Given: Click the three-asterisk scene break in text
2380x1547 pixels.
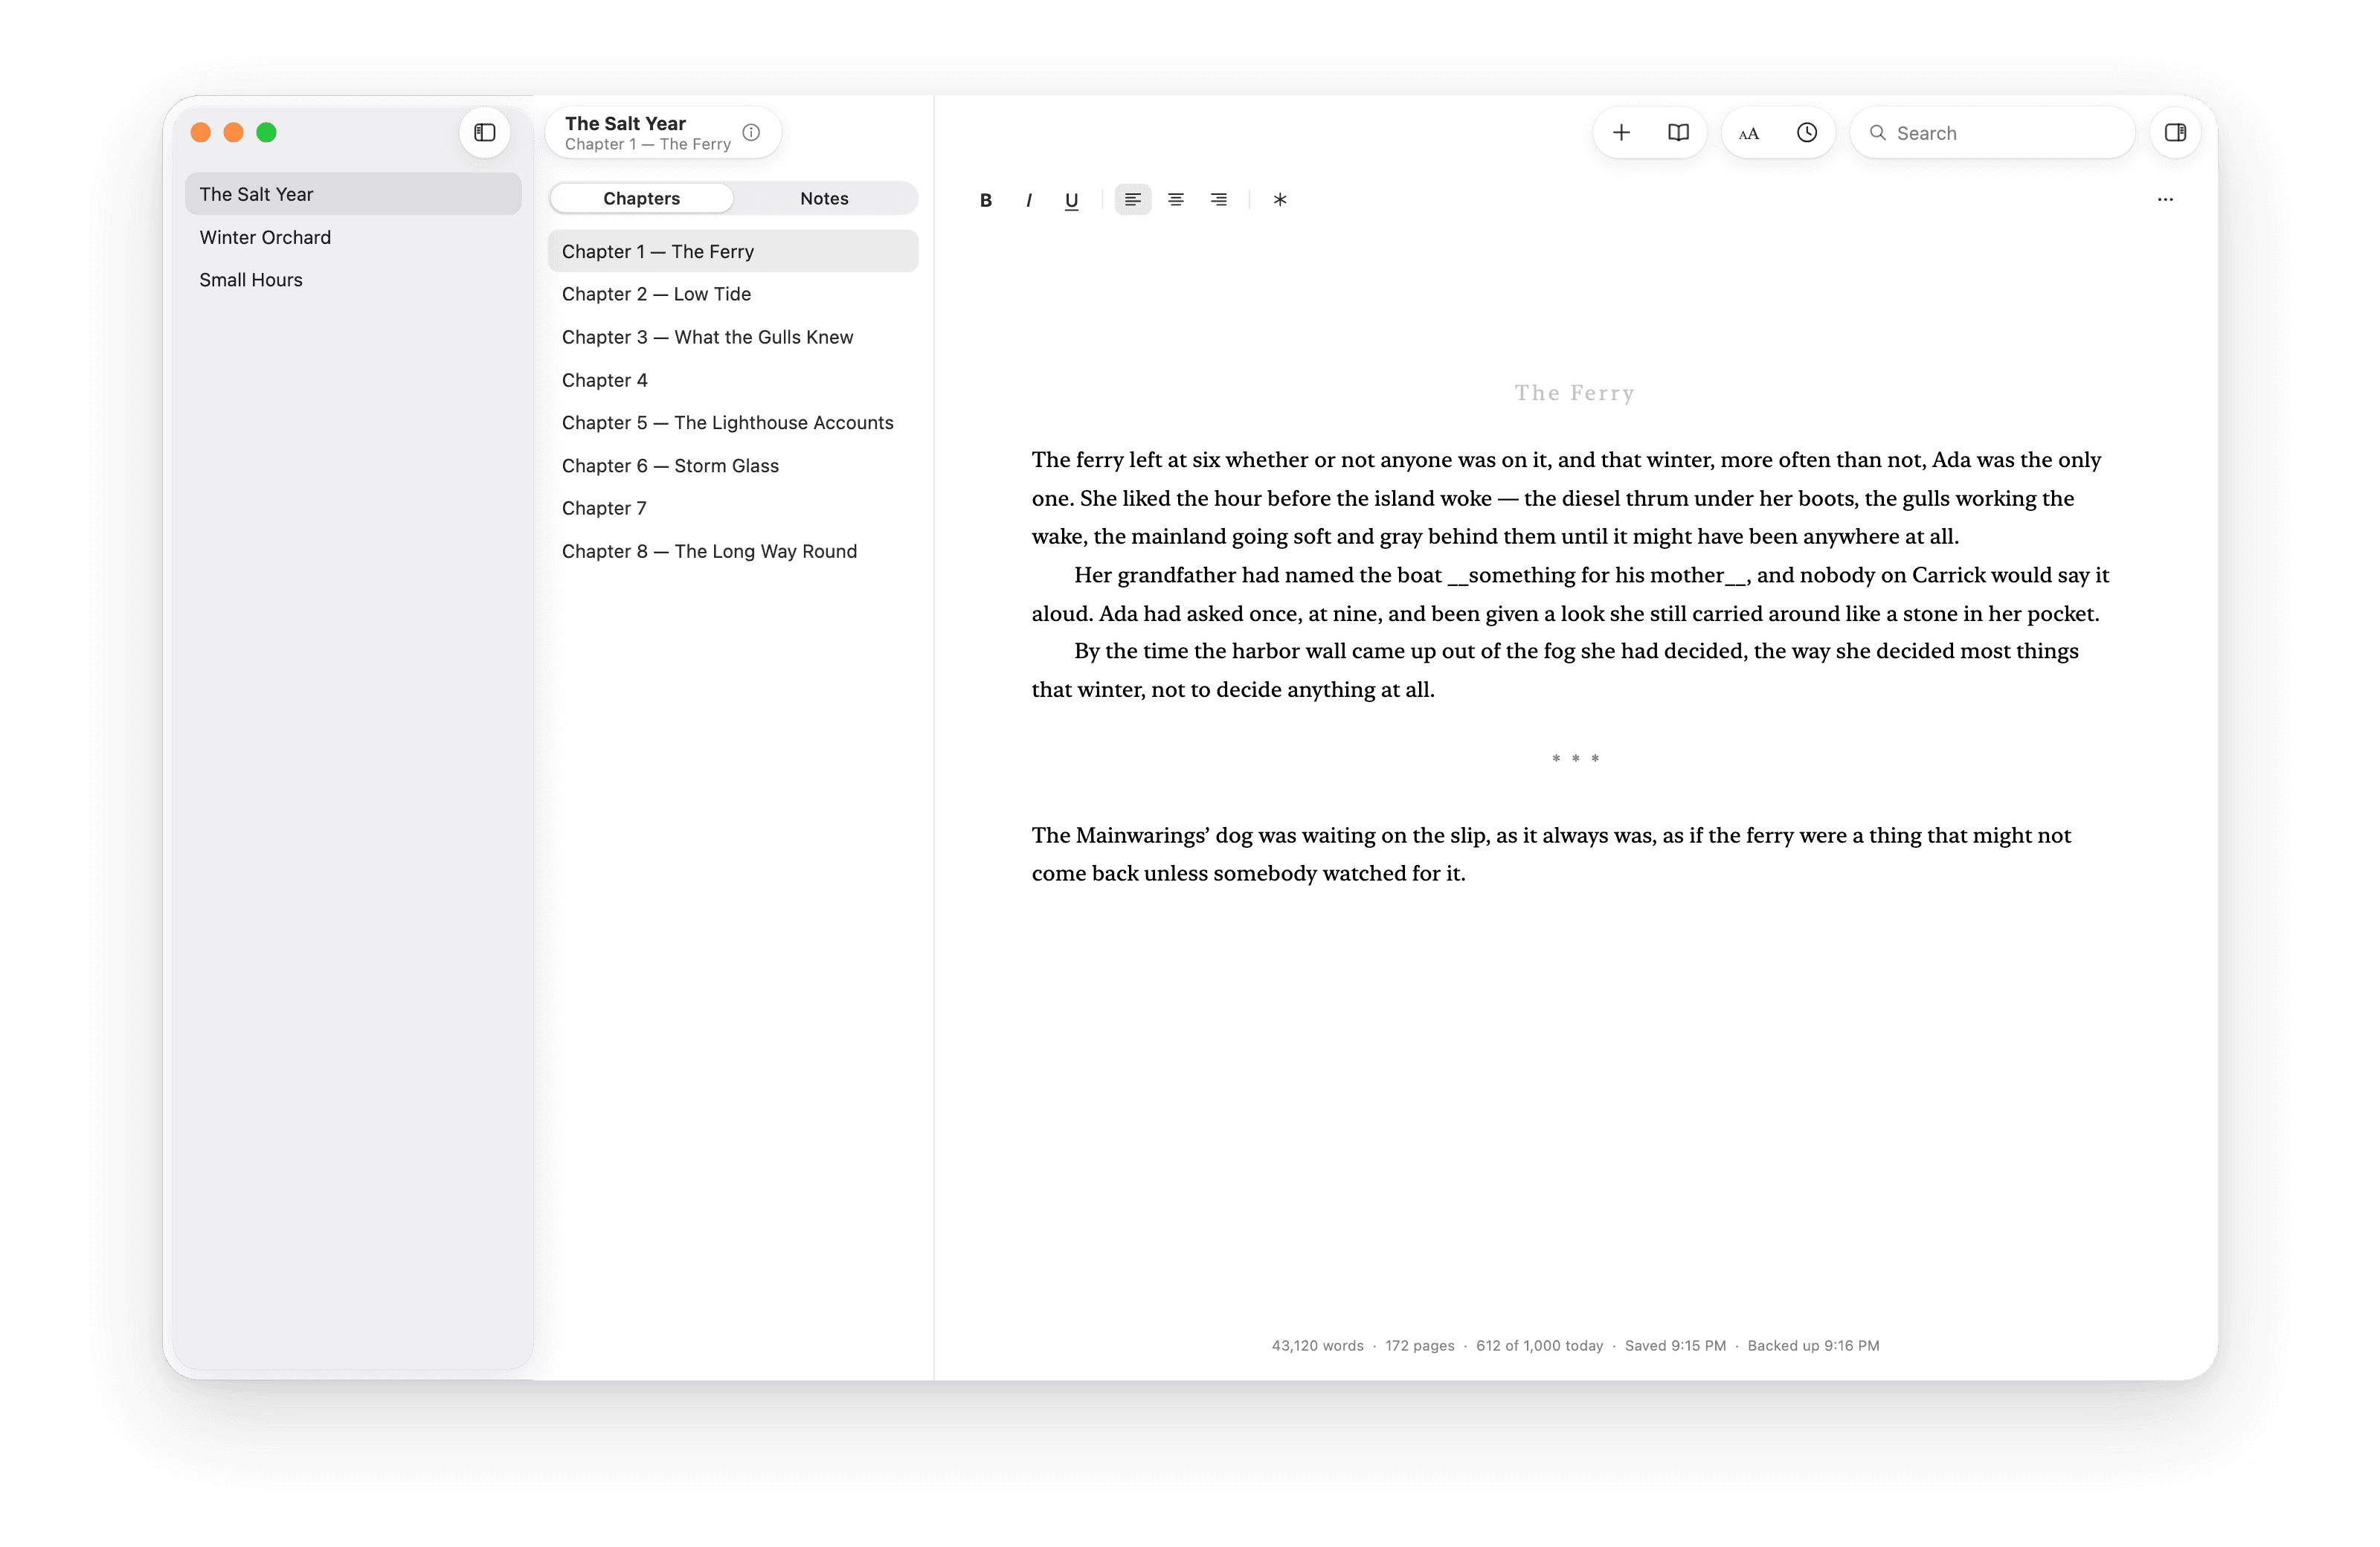Looking at the screenshot, I should [1575, 759].
